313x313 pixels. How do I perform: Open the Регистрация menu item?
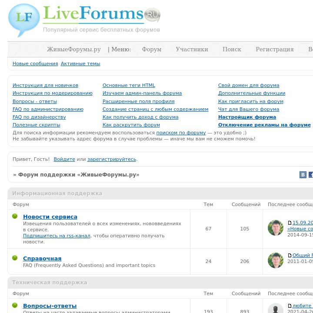(x=275, y=49)
